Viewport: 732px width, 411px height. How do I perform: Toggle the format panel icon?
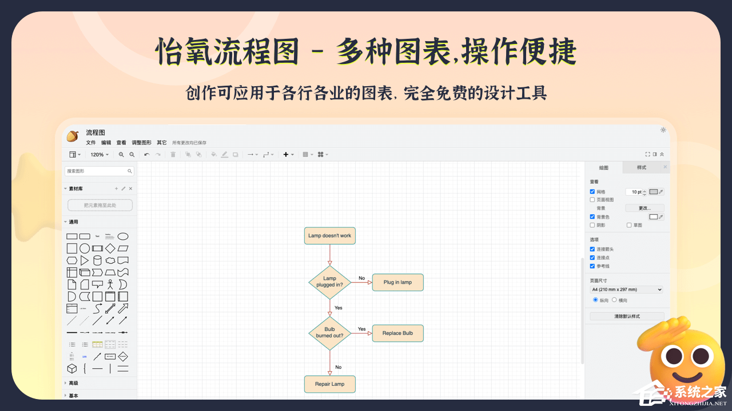coord(655,154)
